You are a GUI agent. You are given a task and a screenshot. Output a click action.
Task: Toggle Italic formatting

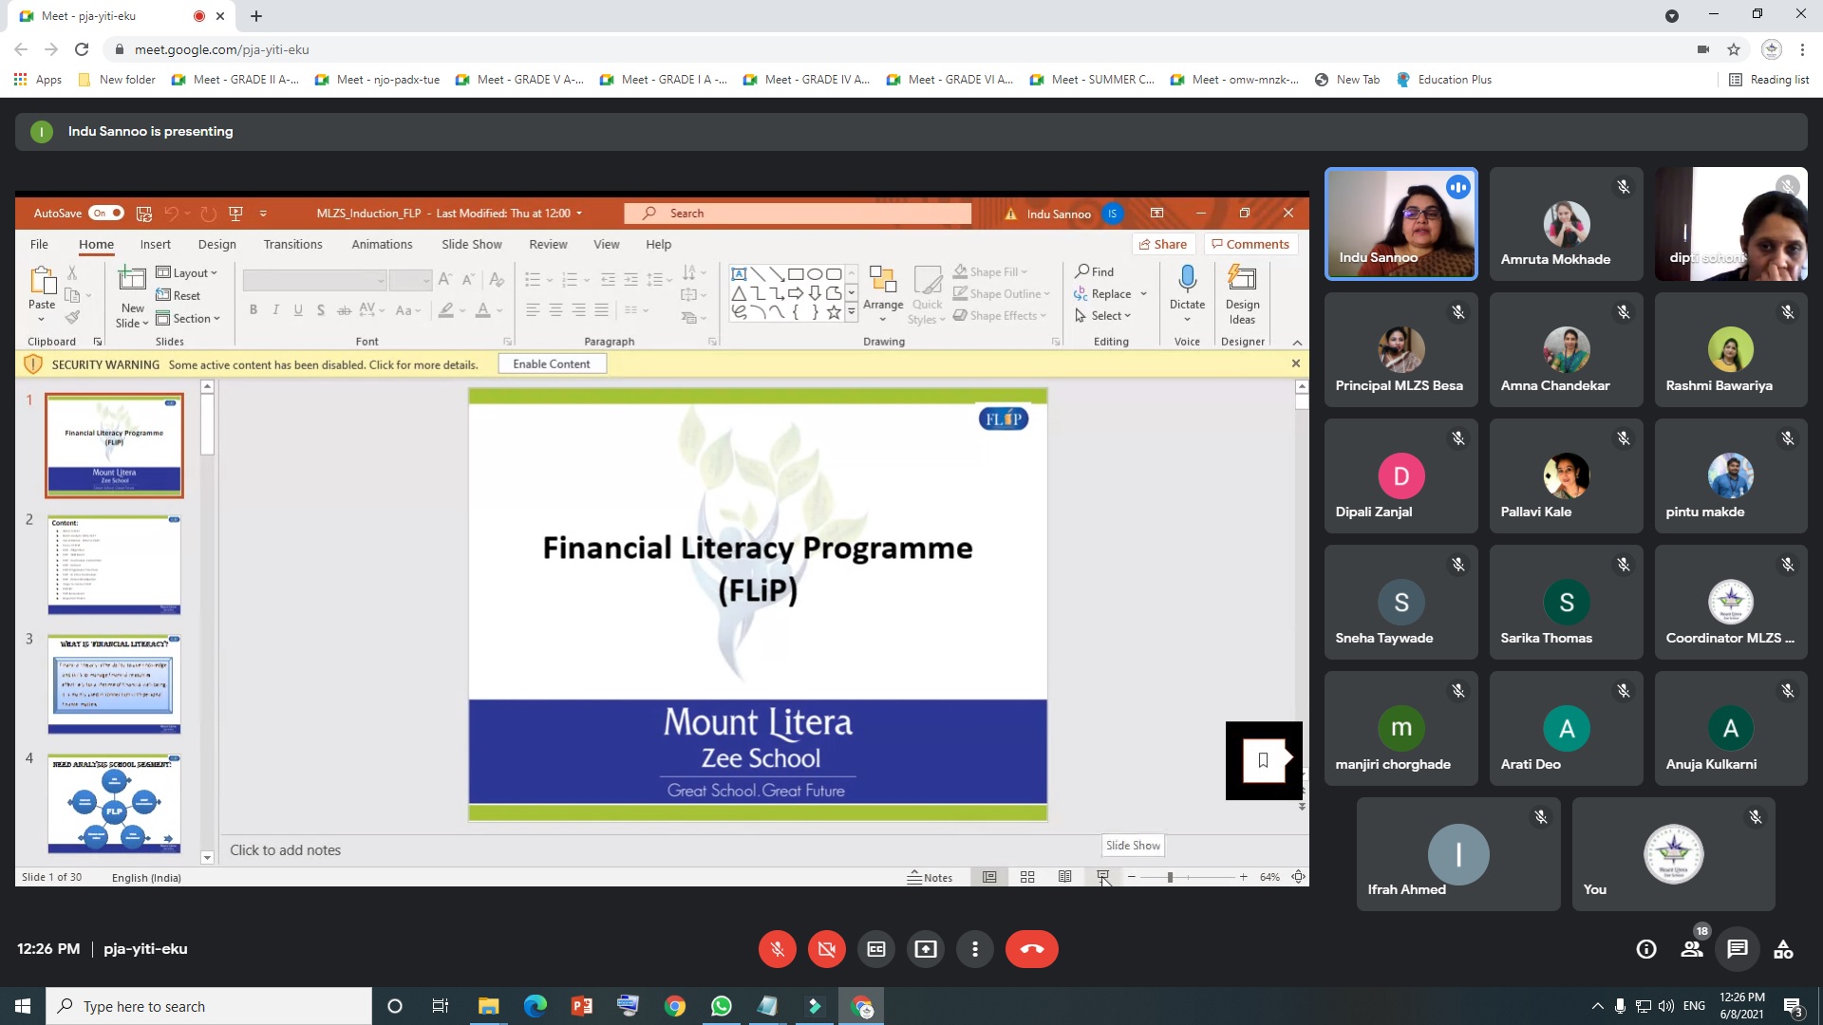tap(276, 309)
